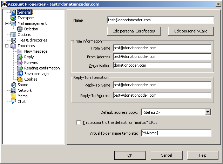This screenshot has width=223, height=164.
Task: Select Deletion in the tree
Action: (x=31, y=29)
